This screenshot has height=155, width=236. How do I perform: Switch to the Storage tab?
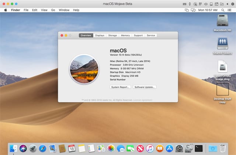pyautogui.click(x=112, y=35)
